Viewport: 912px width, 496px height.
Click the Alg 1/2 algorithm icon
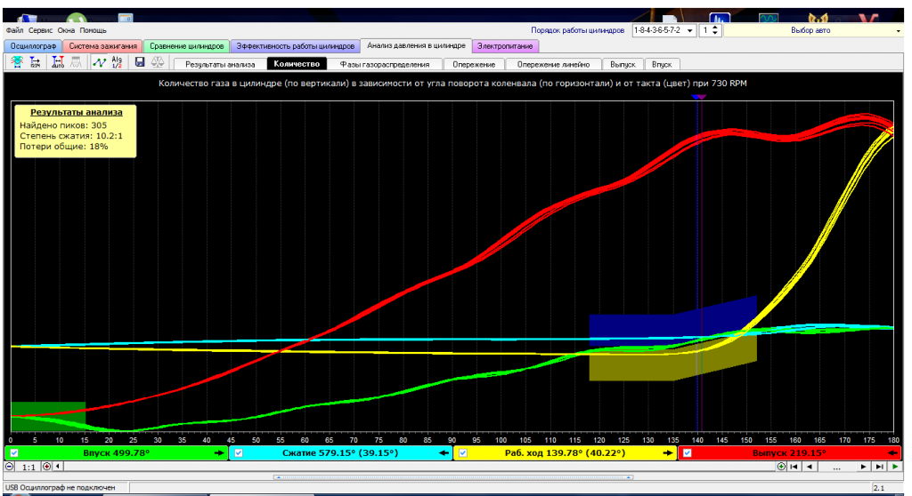click(x=117, y=61)
